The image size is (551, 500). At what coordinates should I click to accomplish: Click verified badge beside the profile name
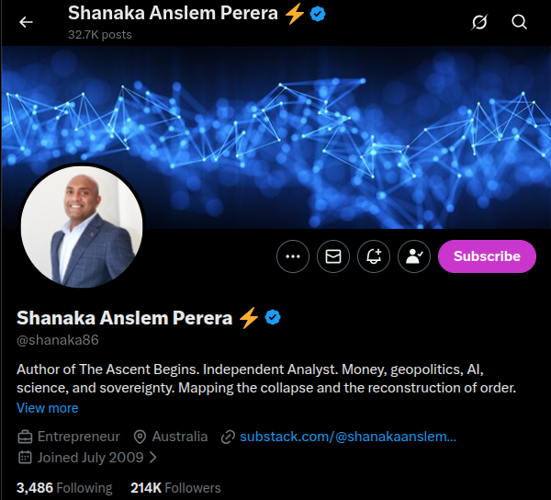[x=273, y=317]
